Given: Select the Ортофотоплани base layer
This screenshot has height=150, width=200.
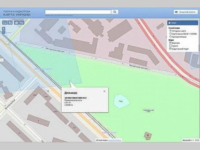Looking at the screenshot, I should [171, 37].
